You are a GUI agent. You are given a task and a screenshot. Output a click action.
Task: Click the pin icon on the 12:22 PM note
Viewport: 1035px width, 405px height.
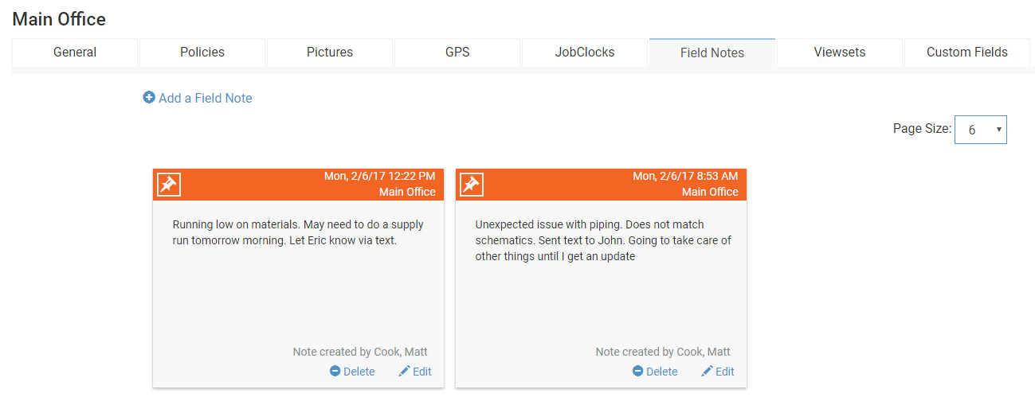[x=168, y=185]
